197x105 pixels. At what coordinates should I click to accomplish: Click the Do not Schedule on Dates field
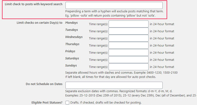(x=114, y=85)
